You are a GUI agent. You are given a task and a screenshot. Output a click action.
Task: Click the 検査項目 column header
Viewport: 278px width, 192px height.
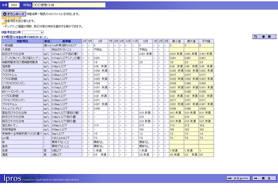(x=22, y=41)
